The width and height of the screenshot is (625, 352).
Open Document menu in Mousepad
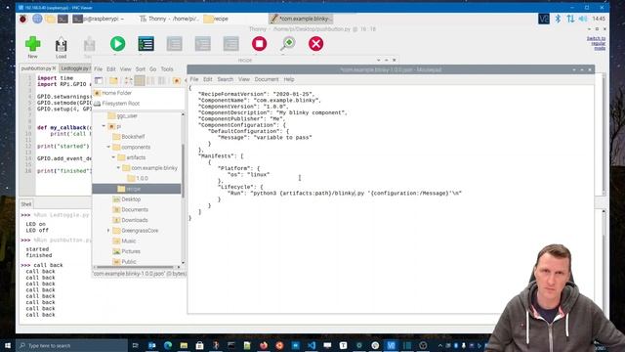267,79
